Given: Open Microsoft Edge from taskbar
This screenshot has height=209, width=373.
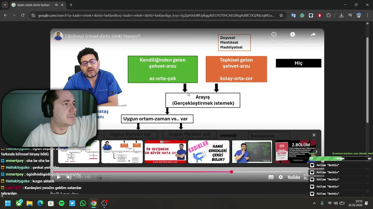Looking at the screenshot, I should tap(40, 203).
